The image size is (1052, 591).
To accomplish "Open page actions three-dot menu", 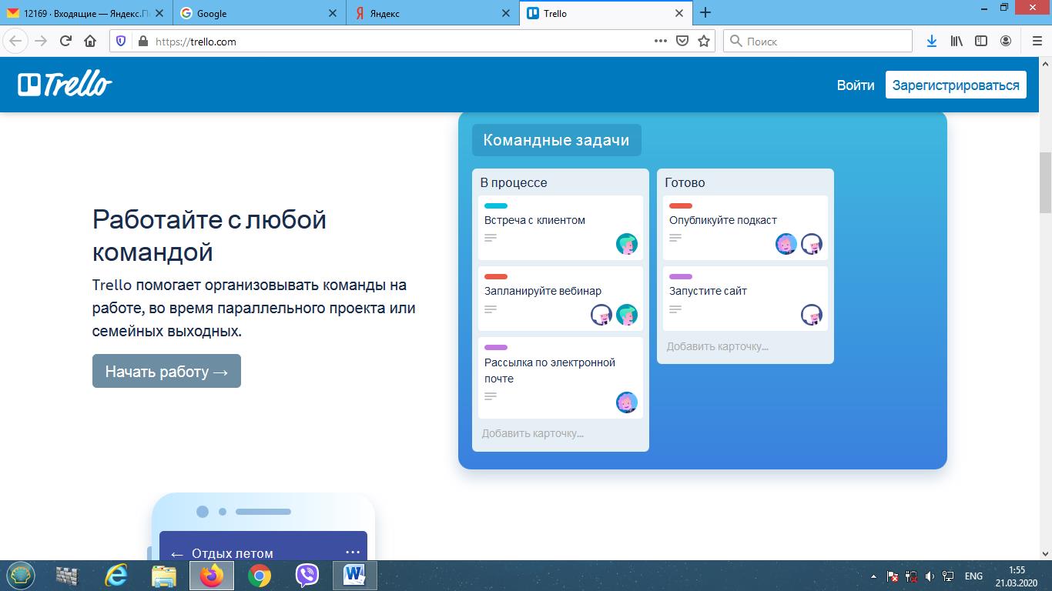I will pyautogui.click(x=661, y=42).
